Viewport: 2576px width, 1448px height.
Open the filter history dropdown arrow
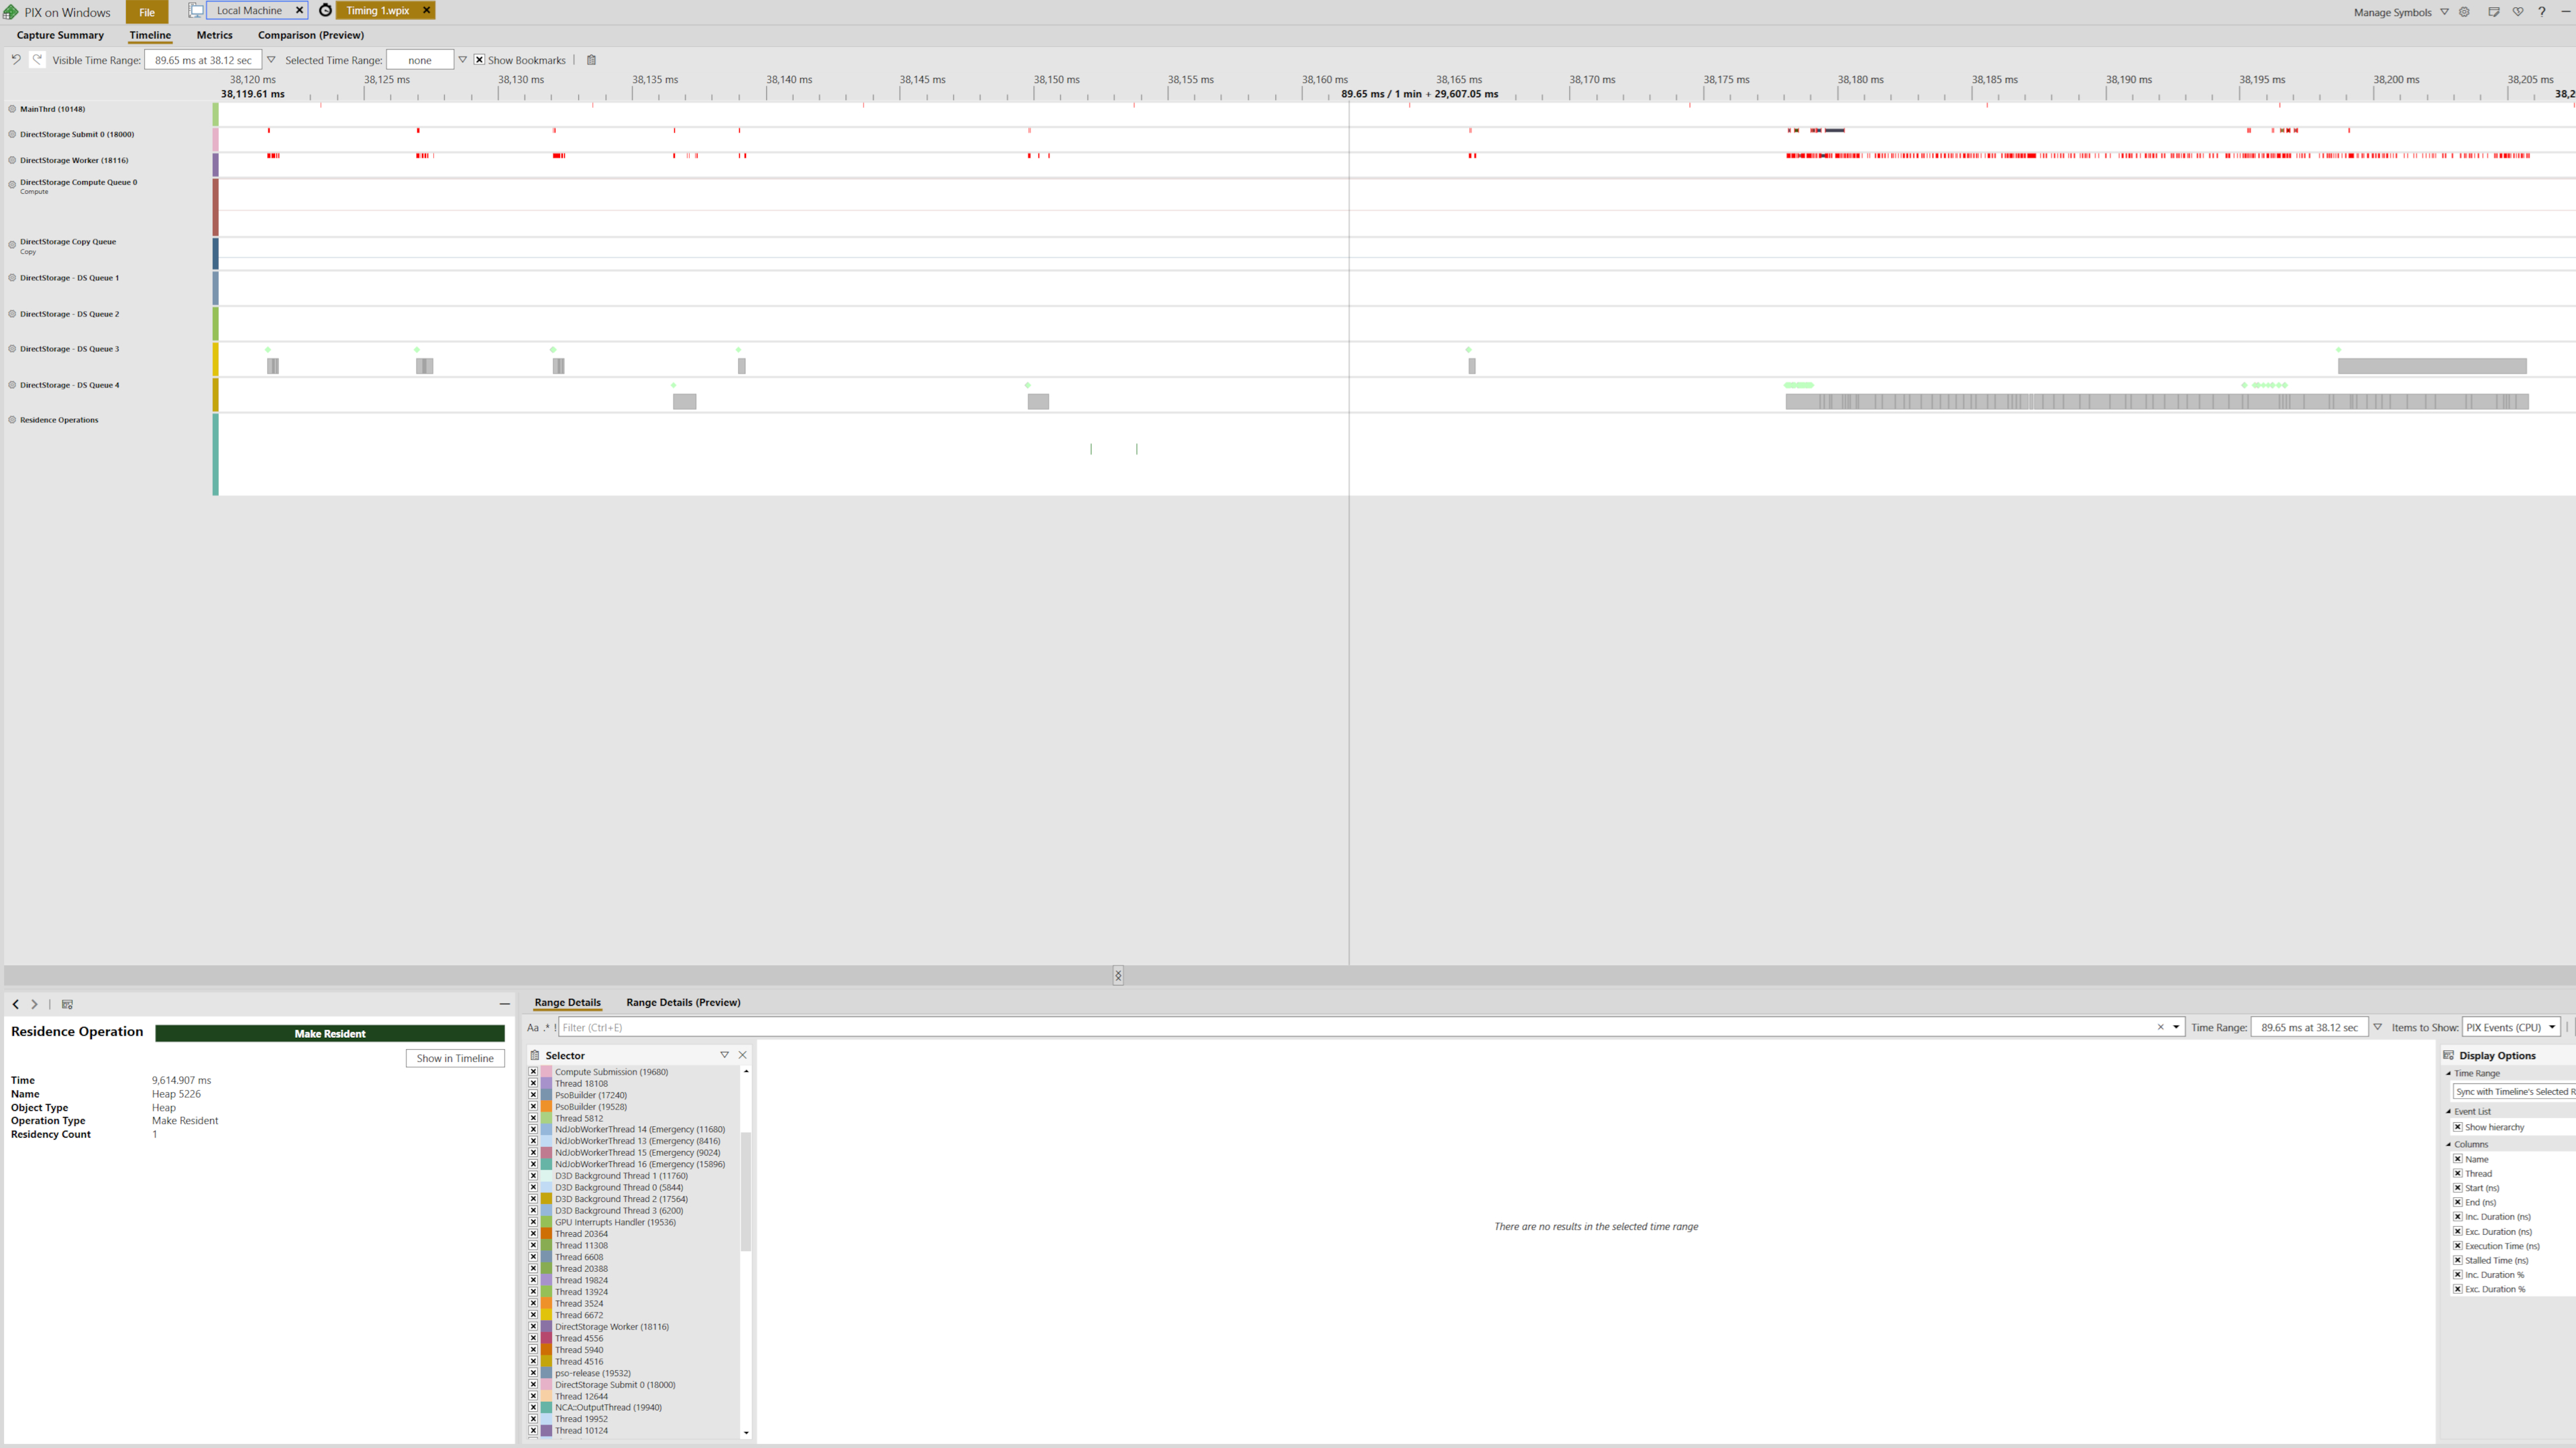point(2176,1027)
